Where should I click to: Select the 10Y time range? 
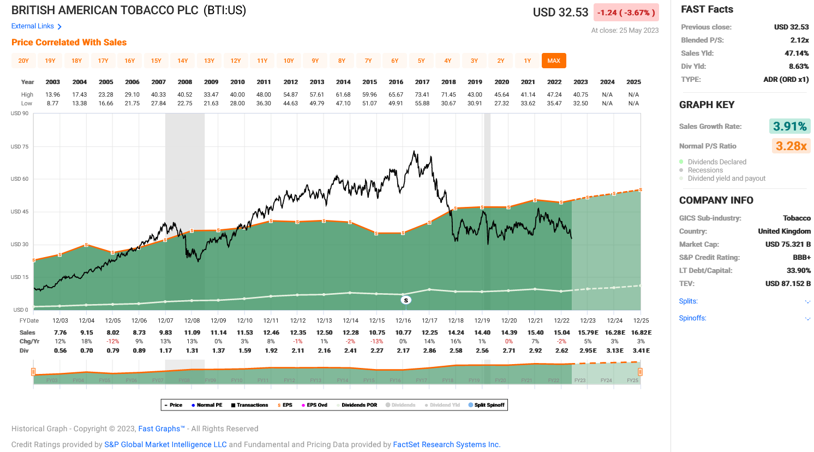(x=289, y=61)
